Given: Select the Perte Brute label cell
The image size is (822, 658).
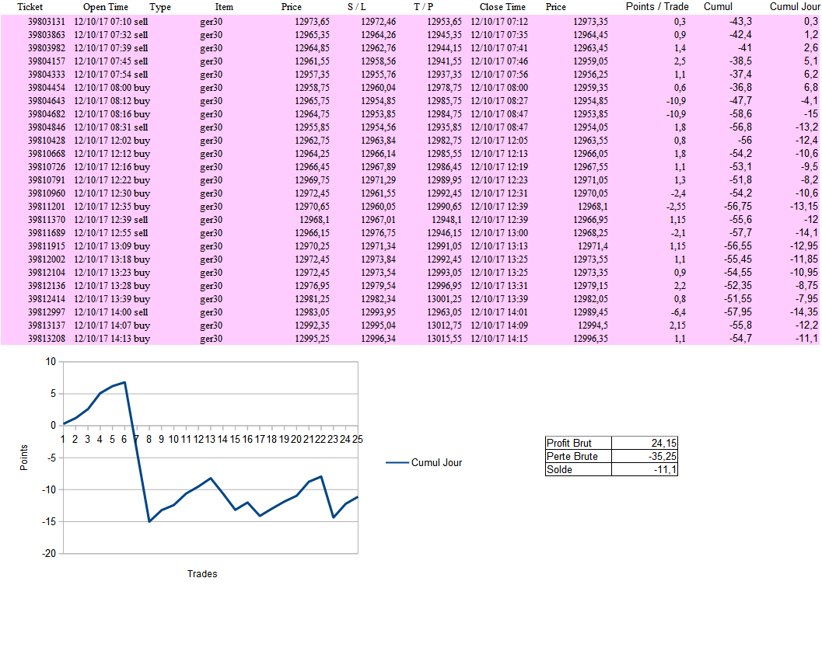Looking at the screenshot, I should click(579, 456).
